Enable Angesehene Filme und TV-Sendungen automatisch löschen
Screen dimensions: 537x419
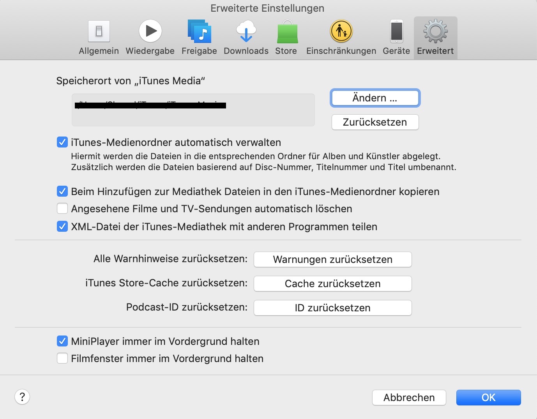click(x=62, y=208)
